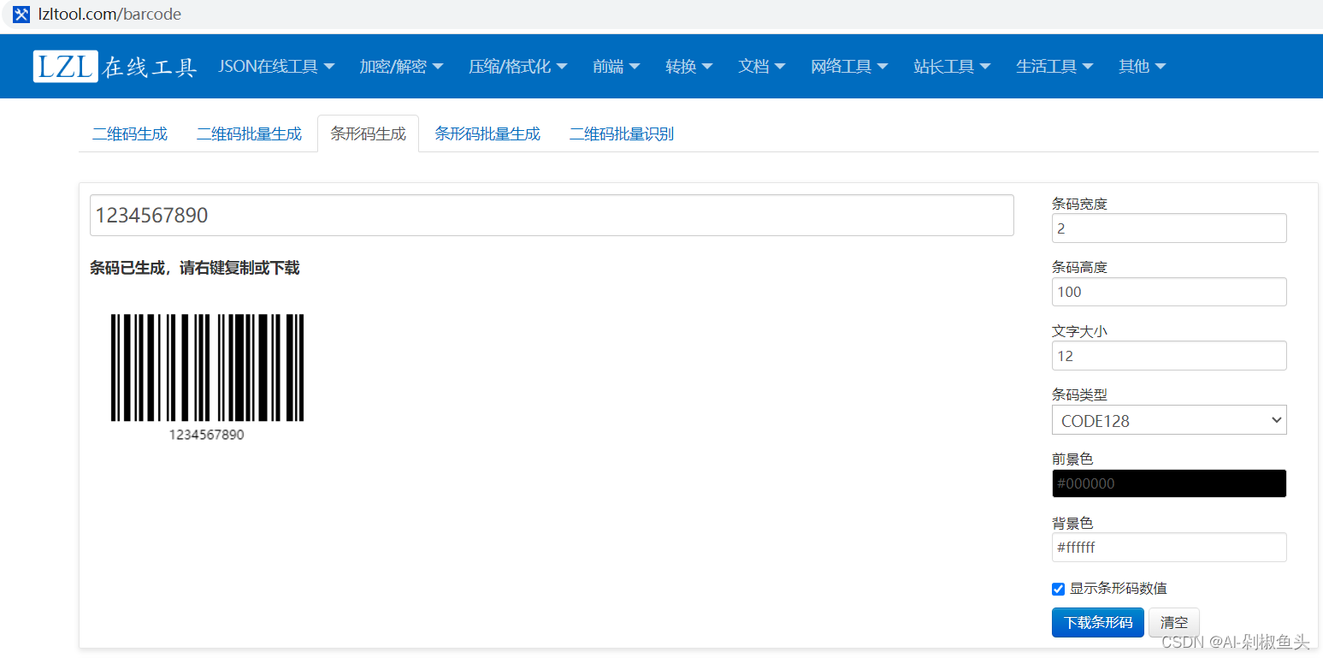Screen dimensions: 1323x658
Task: Click the 条码宽度 input field
Action: [1169, 228]
